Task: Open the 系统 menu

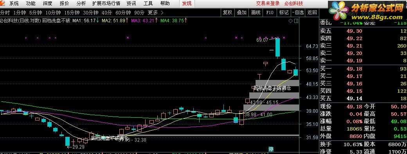Action: 14,4
